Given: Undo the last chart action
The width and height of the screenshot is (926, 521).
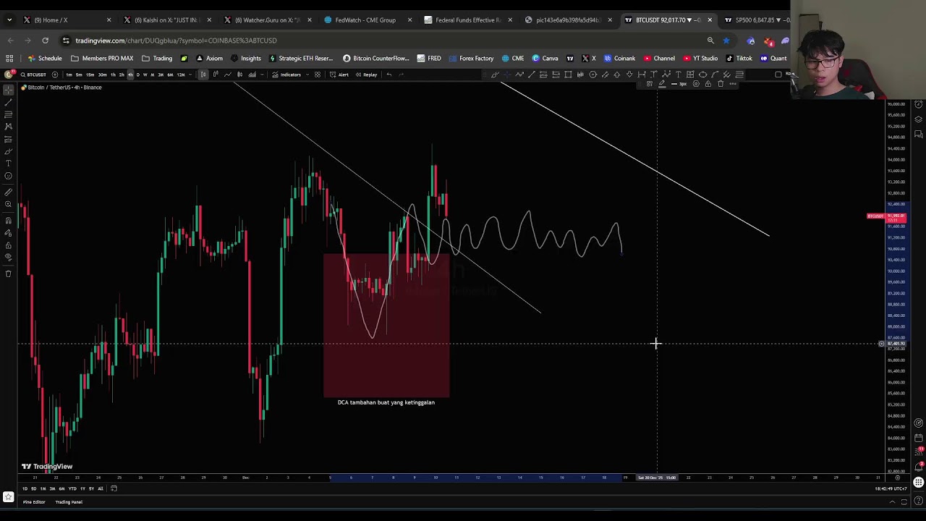Looking at the screenshot, I should point(389,75).
